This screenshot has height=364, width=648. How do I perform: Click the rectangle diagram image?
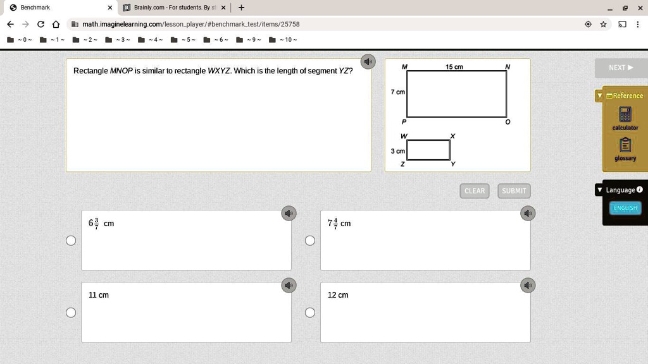tap(458, 115)
